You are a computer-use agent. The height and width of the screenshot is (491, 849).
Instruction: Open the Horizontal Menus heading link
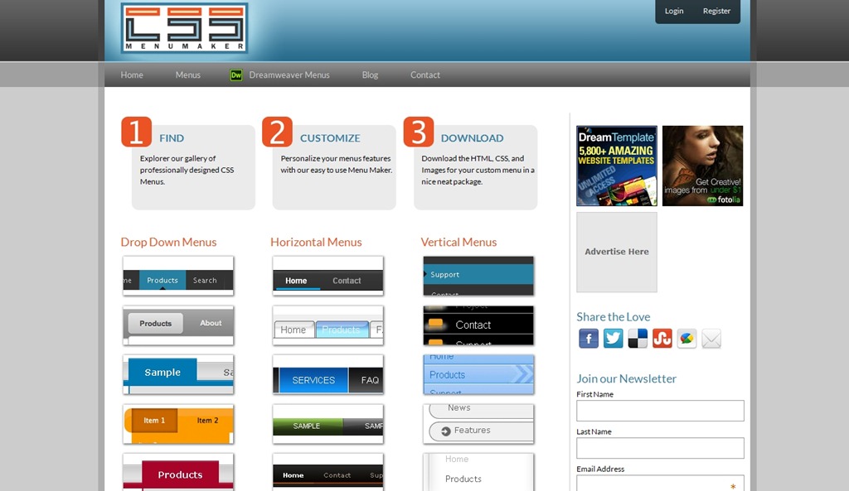pos(316,243)
